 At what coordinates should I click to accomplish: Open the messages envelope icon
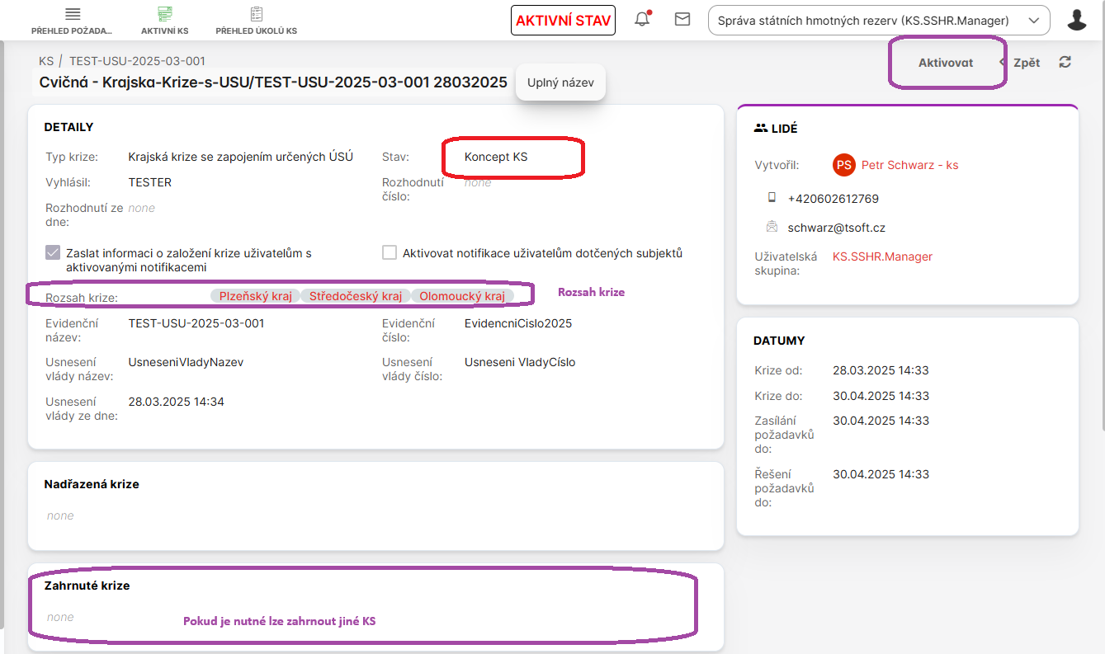point(682,20)
